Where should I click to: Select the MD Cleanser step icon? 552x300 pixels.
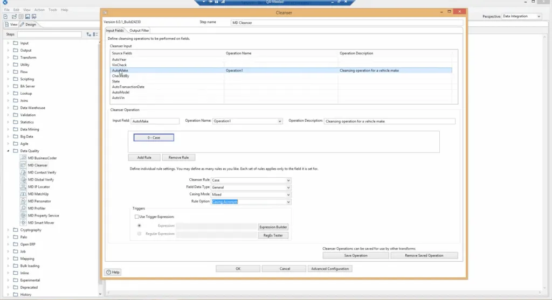pyautogui.click(x=23, y=165)
